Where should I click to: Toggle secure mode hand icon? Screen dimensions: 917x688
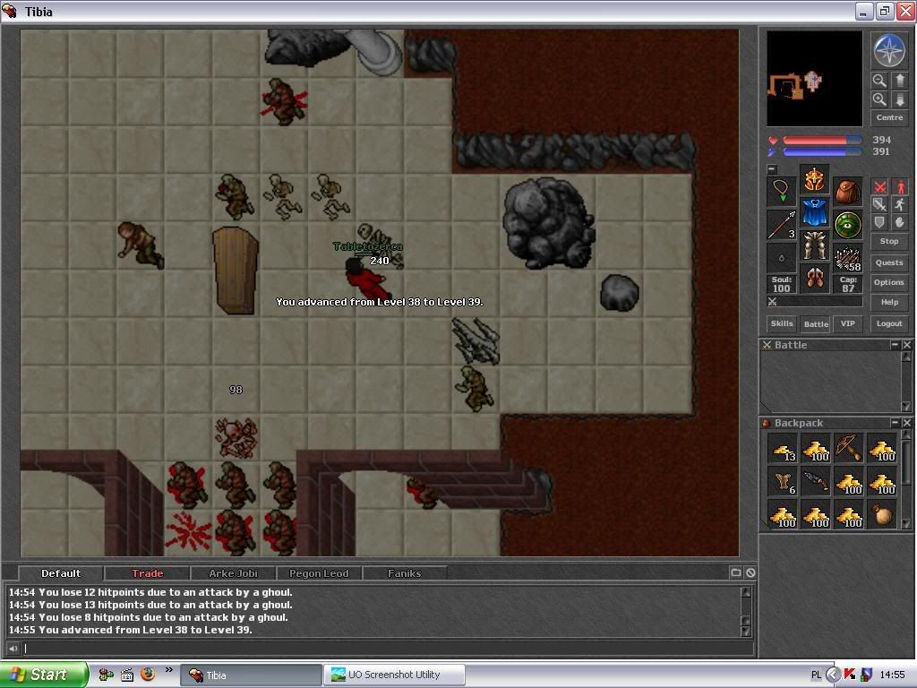click(x=899, y=222)
